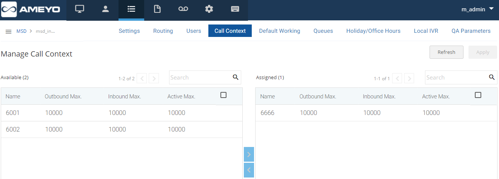Go to previous page in Assigned list
The height and width of the screenshot is (179, 499).
[x=397, y=78]
